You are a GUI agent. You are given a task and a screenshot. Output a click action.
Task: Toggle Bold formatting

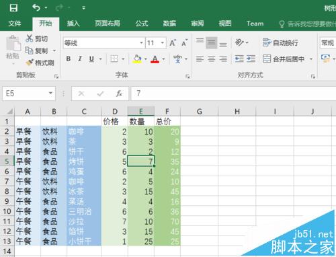pyautogui.click(x=69, y=59)
